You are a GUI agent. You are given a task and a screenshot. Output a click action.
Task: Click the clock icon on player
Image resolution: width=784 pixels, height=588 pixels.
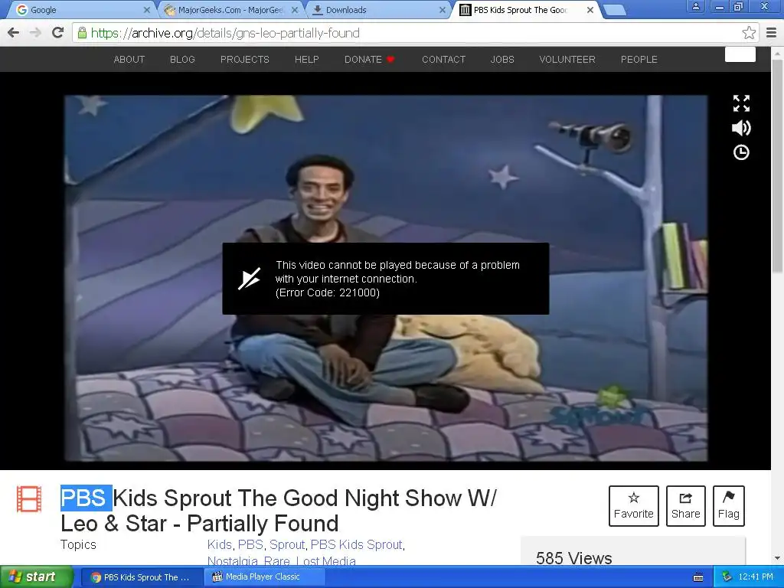741,152
